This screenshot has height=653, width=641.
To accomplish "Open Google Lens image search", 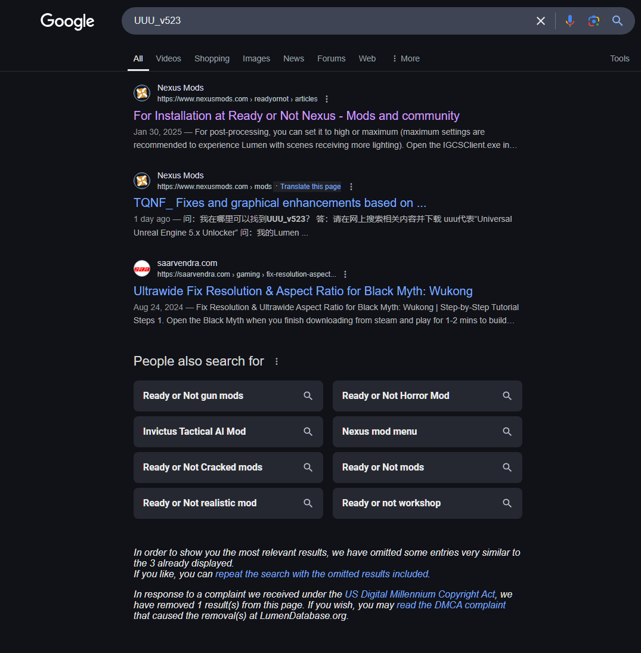I will pyautogui.click(x=593, y=21).
